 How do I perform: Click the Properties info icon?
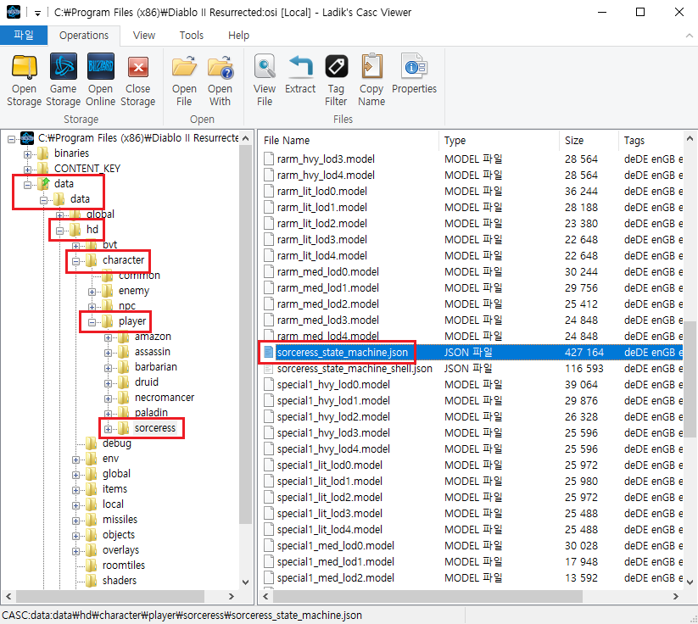tap(414, 67)
